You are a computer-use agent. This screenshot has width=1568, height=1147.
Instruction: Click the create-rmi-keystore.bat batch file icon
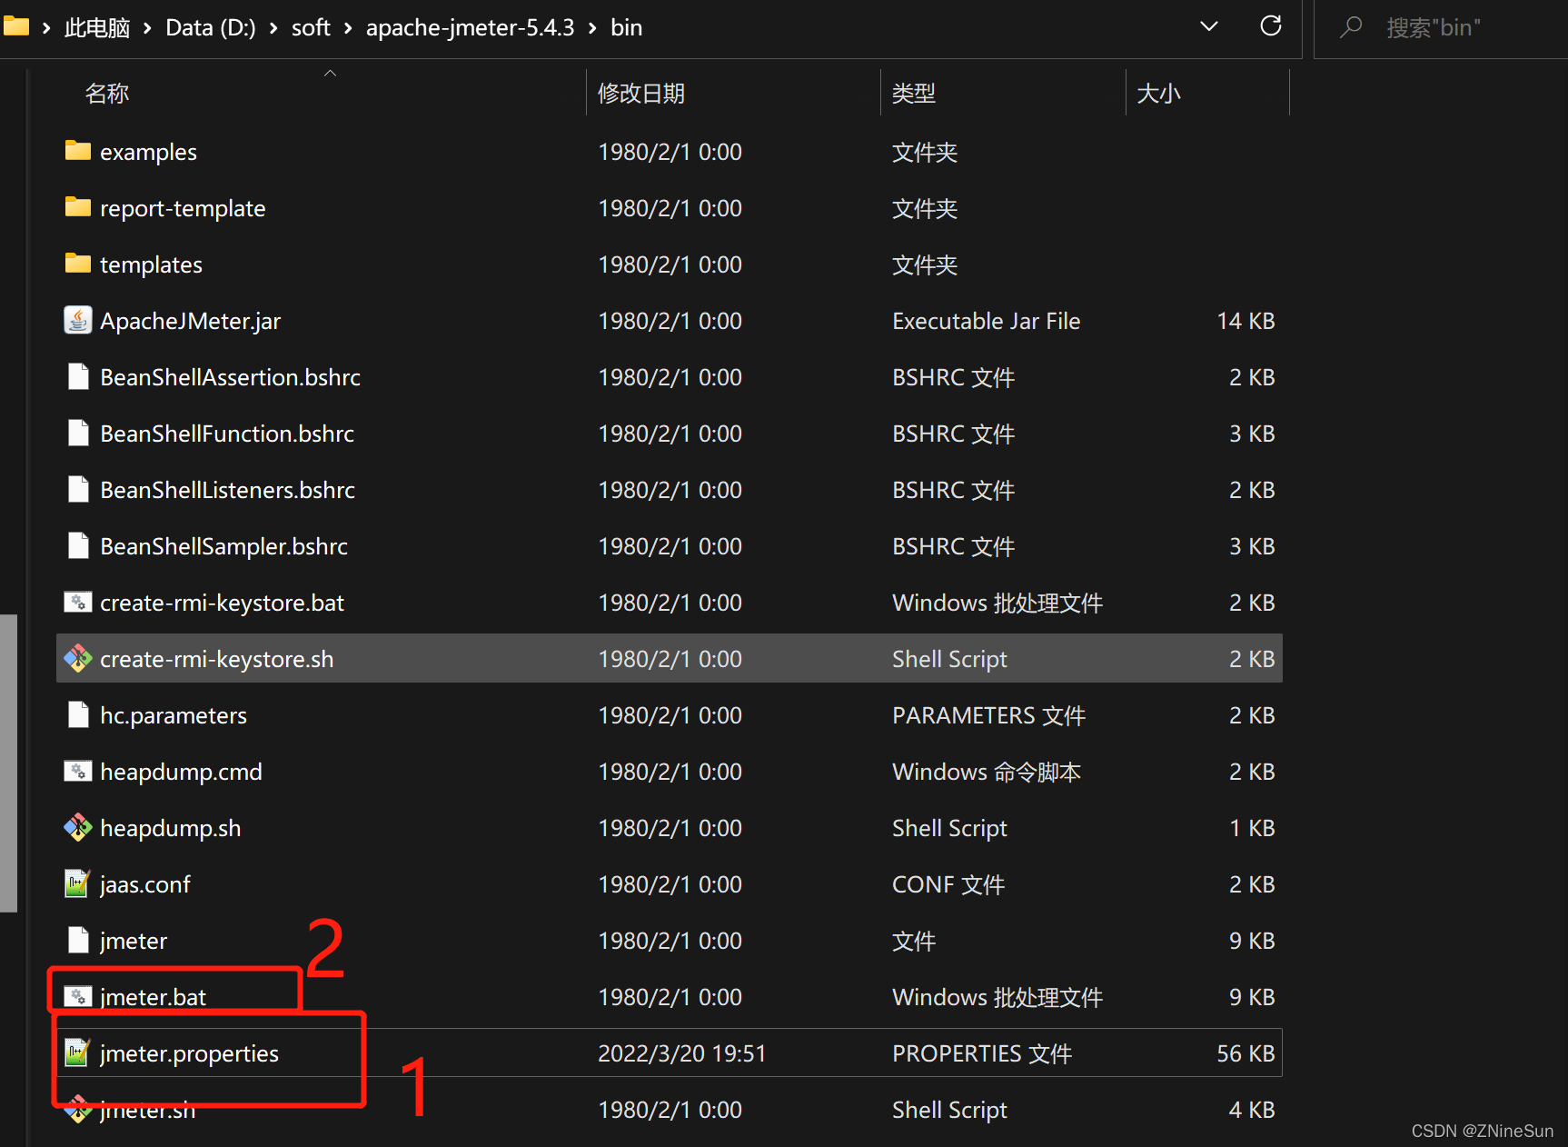coord(78,602)
